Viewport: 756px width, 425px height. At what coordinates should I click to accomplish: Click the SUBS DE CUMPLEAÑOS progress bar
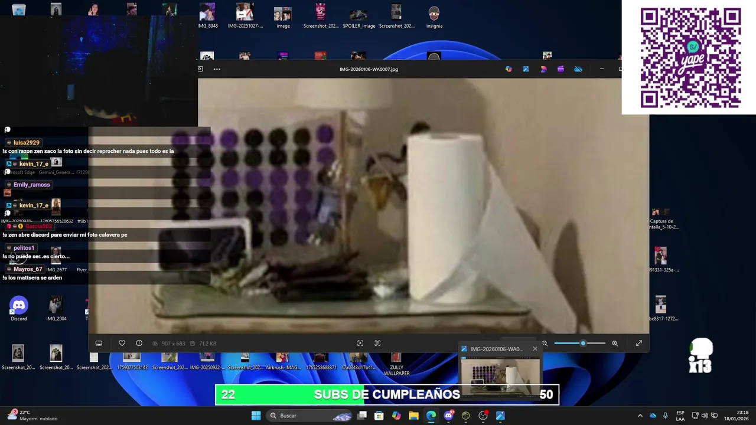(x=387, y=394)
